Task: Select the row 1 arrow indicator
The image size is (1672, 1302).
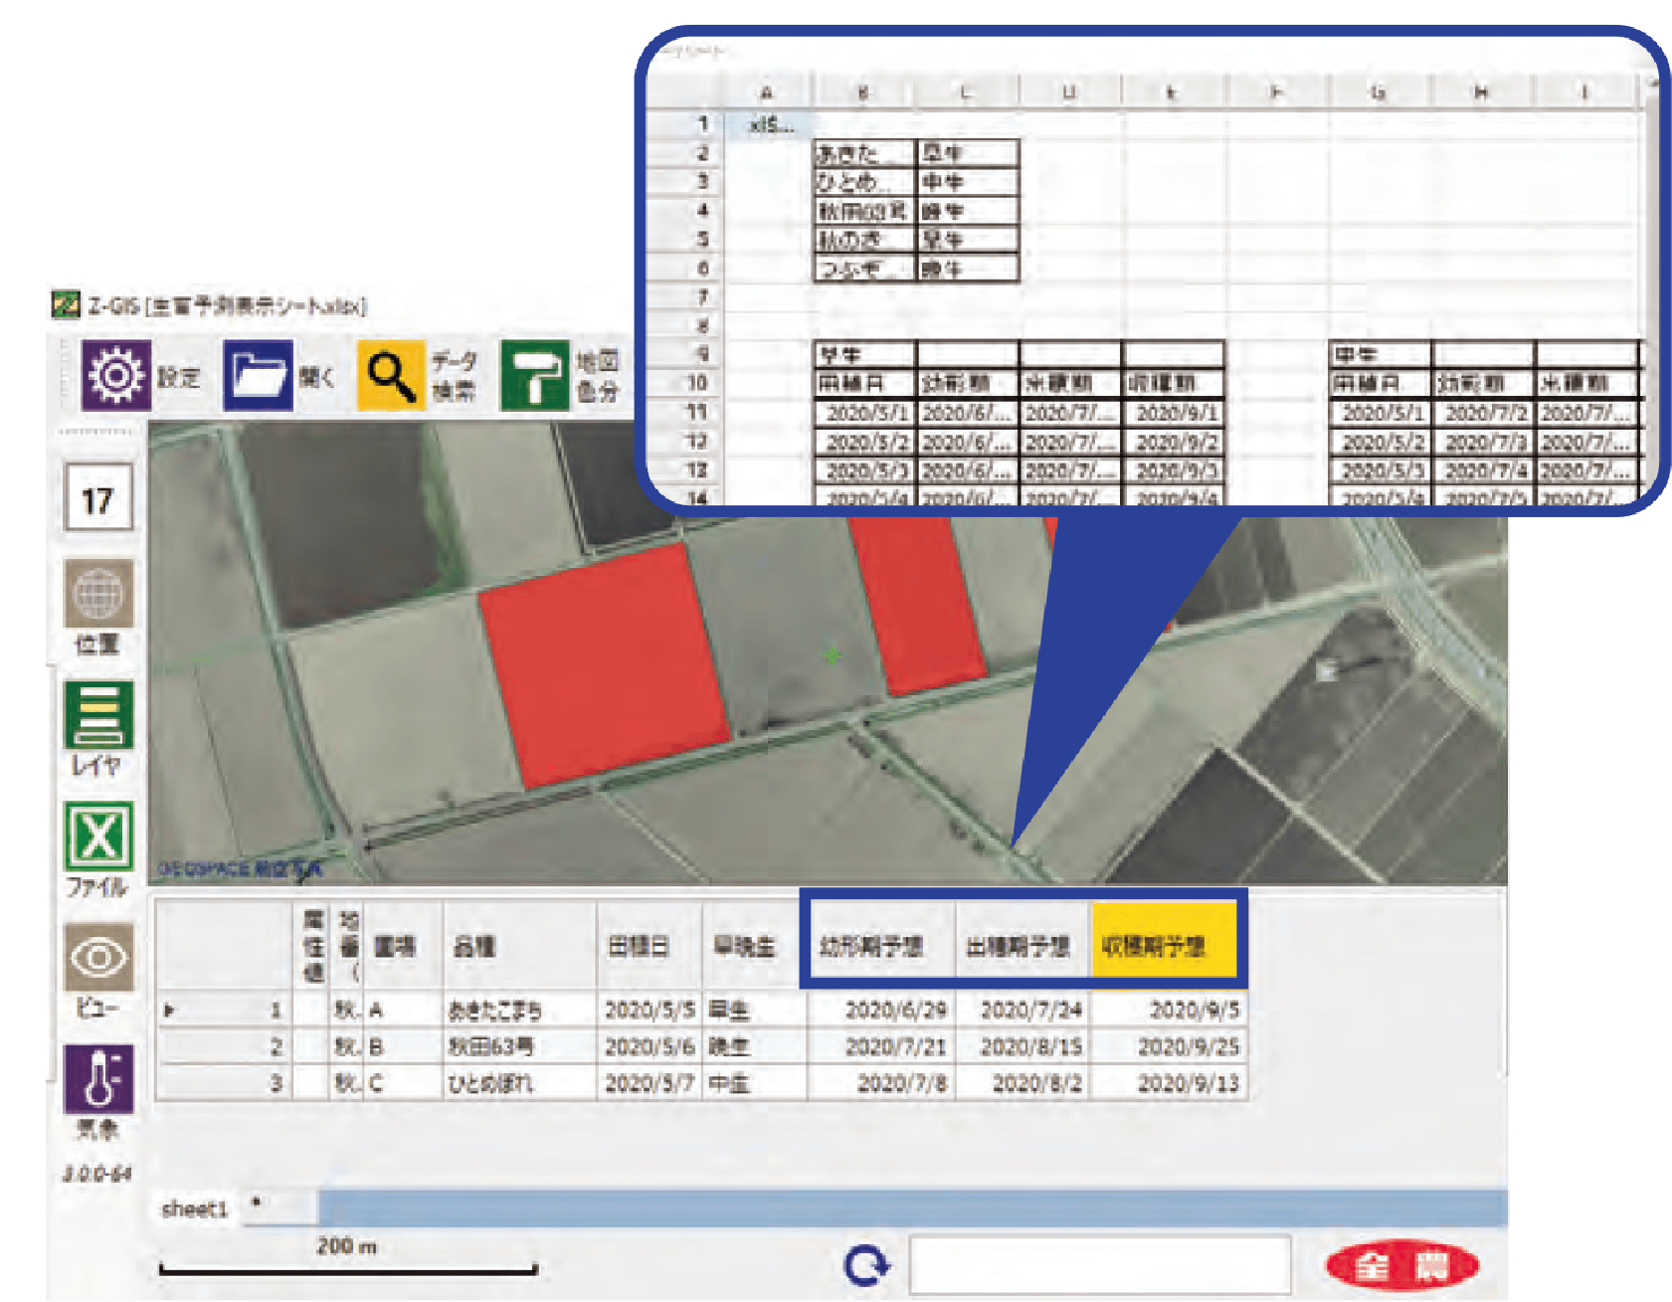Action: (170, 1011)
